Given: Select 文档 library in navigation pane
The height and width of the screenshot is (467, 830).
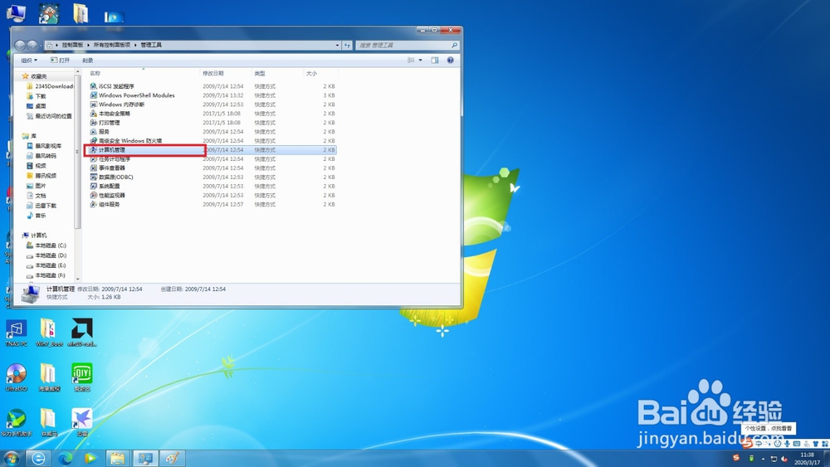Looking at the screenshot, I should 37,196.
